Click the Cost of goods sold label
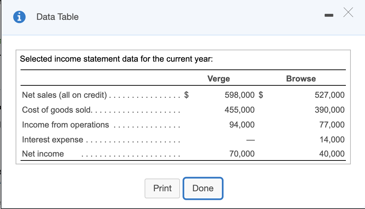 click(x=57, y=110)
